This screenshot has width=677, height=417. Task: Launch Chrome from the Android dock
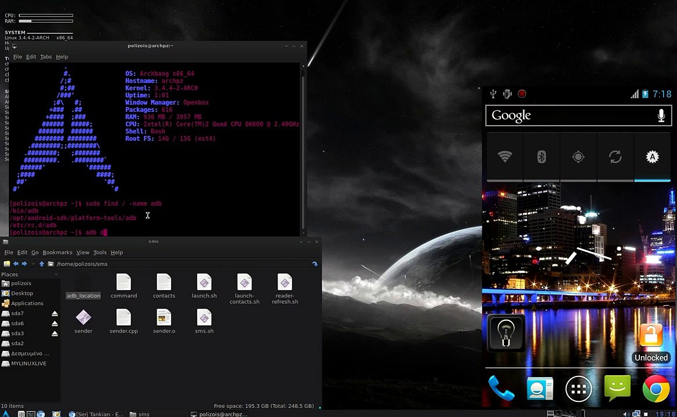656,389
